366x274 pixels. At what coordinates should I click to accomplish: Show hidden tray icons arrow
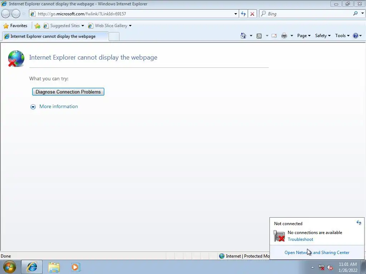[x=312, y=267]
